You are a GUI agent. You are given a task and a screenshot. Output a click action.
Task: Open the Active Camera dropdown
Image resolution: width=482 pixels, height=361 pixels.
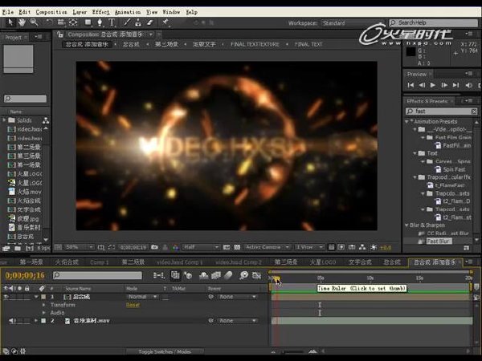(268, 247)
